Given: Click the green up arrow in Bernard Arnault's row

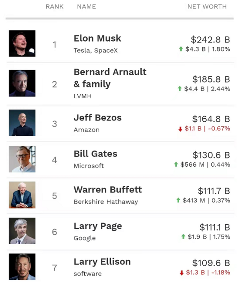Looking at the screenshot, I should pos(180,88).
